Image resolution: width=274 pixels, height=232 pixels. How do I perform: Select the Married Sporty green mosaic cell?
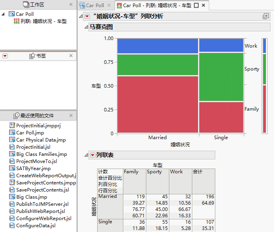tap(158, 65)
